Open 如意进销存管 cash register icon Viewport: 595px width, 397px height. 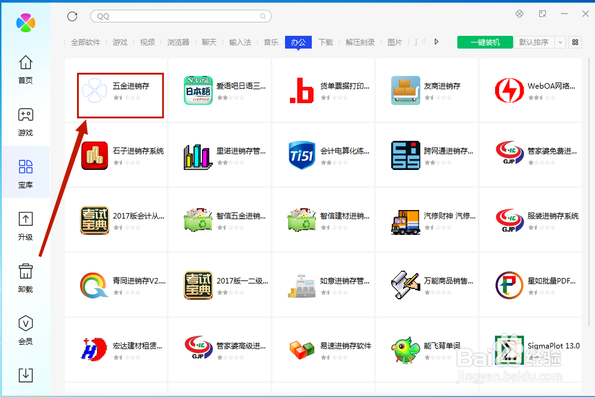pyautogui.click(x=301, y=286)
